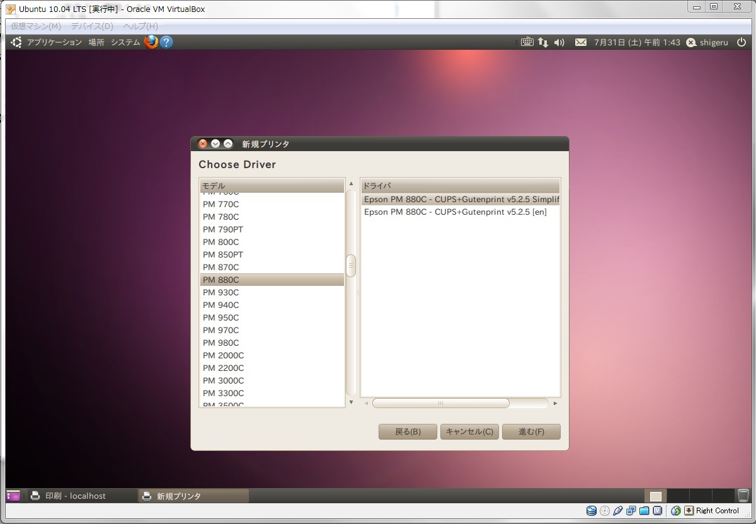756x524 pixels.
Task: Click the shigeru user name in panel
Action: (714, 42)
